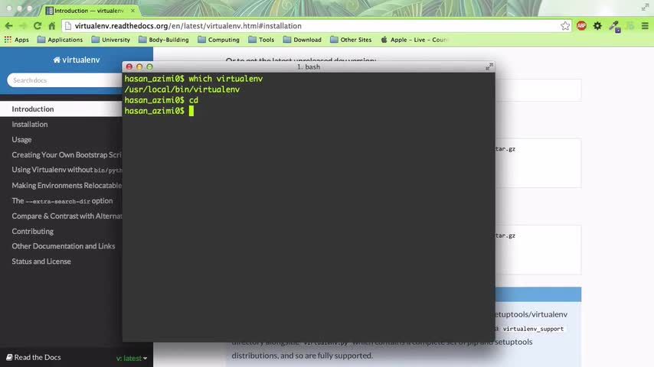Close the Introduction virtualenv tab
The image size is (654, 367).
pos(132,11)
